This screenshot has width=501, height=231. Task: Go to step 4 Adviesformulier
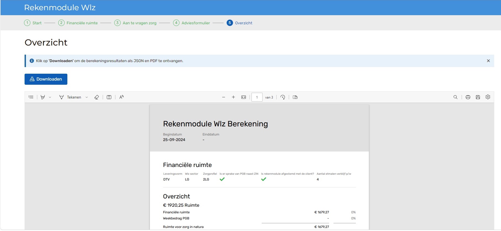(x=192, y=23)
